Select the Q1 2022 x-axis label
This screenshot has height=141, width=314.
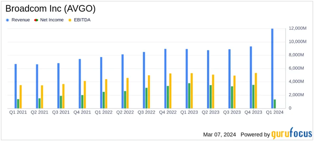tap(104, 112)
